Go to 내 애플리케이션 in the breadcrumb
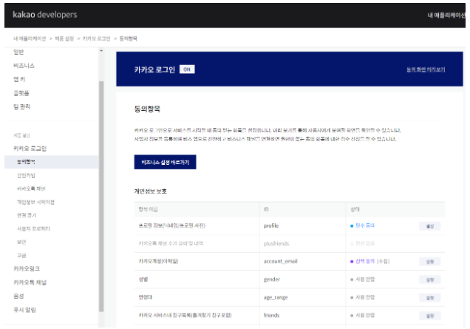 click(30, 38)
